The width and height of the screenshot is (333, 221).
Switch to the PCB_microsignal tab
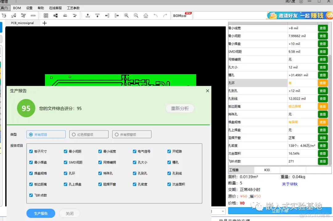[22, 23]
